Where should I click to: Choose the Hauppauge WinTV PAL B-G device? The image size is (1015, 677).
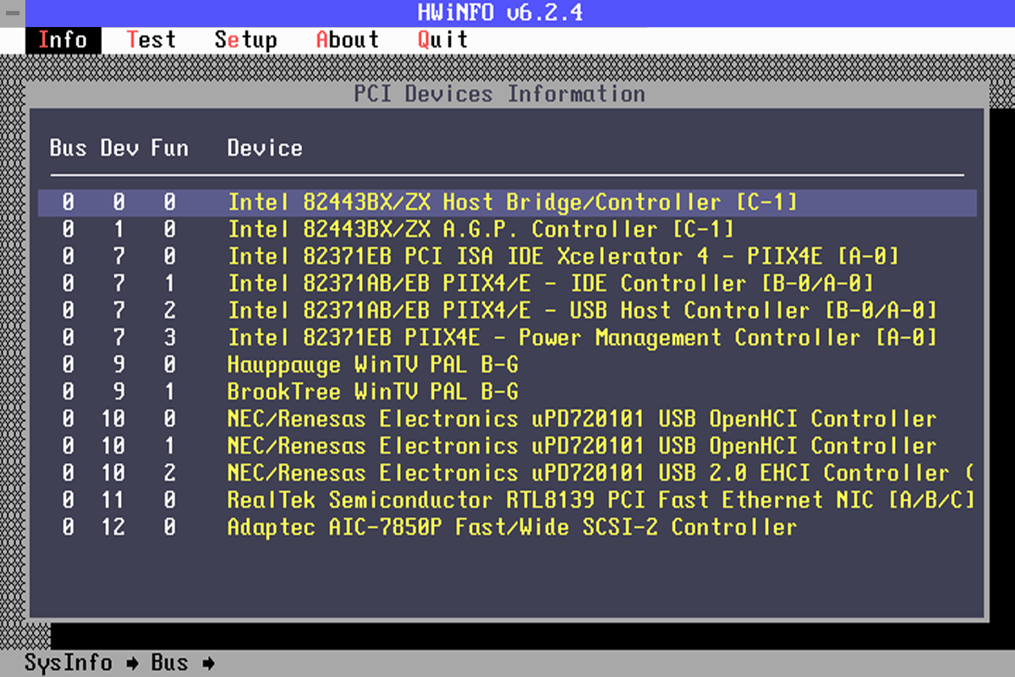tap(372, 365)
